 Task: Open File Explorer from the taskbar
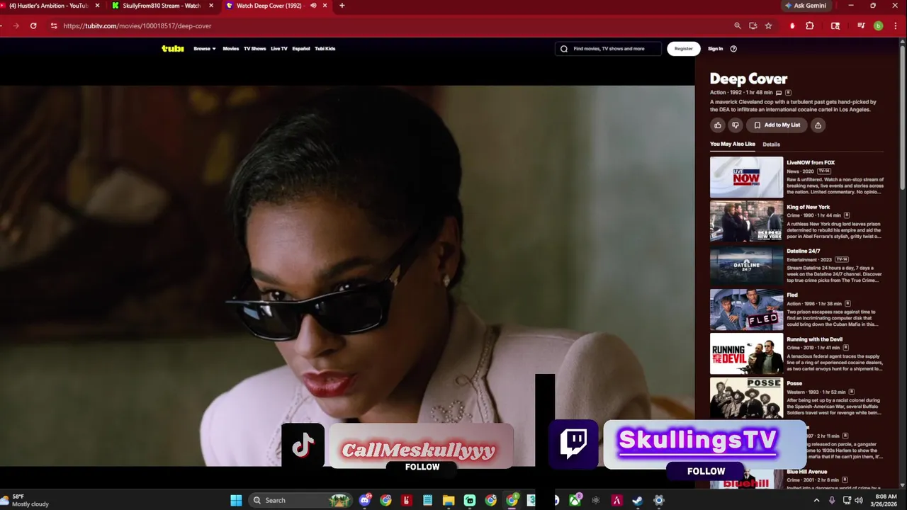tap(449, 500)
